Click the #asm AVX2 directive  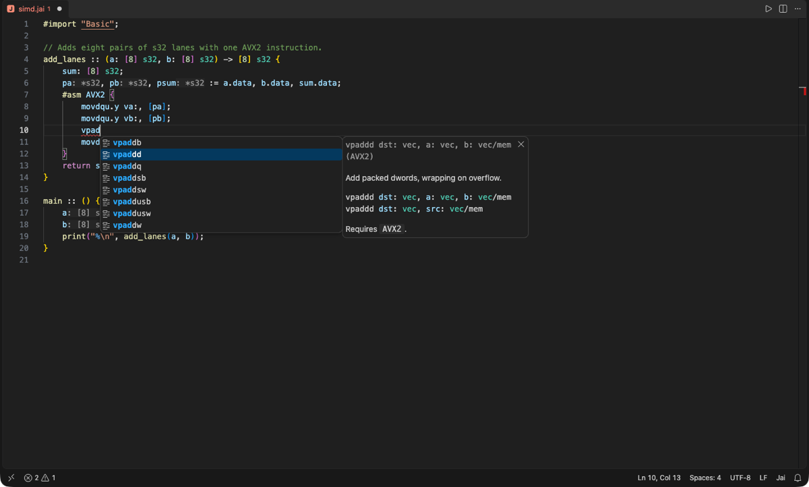(x=84, y=95)
